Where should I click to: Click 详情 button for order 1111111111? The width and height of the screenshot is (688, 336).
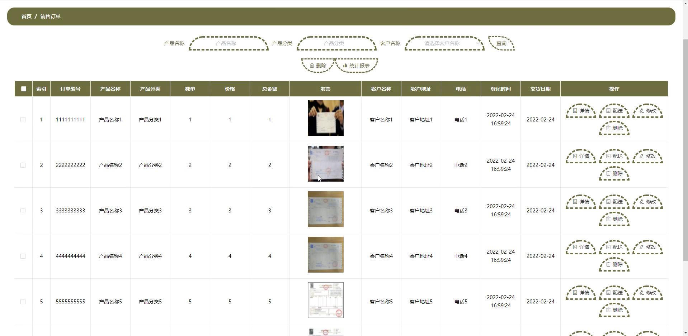581,111
